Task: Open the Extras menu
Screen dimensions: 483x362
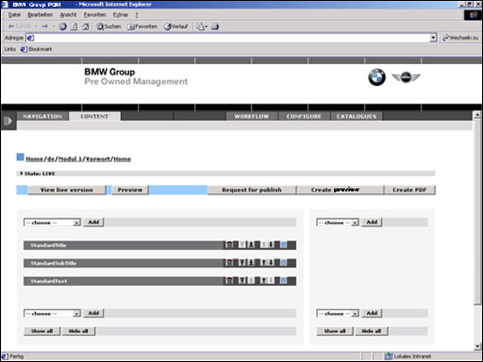Action: 120,15
